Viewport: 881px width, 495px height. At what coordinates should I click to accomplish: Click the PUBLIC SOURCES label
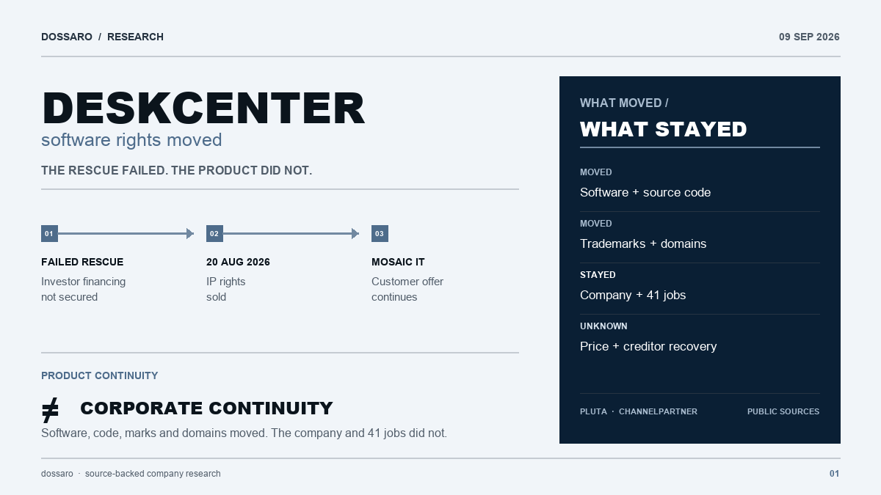(783, 411)
